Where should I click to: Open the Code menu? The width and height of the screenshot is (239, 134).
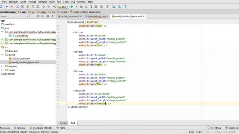23,2
